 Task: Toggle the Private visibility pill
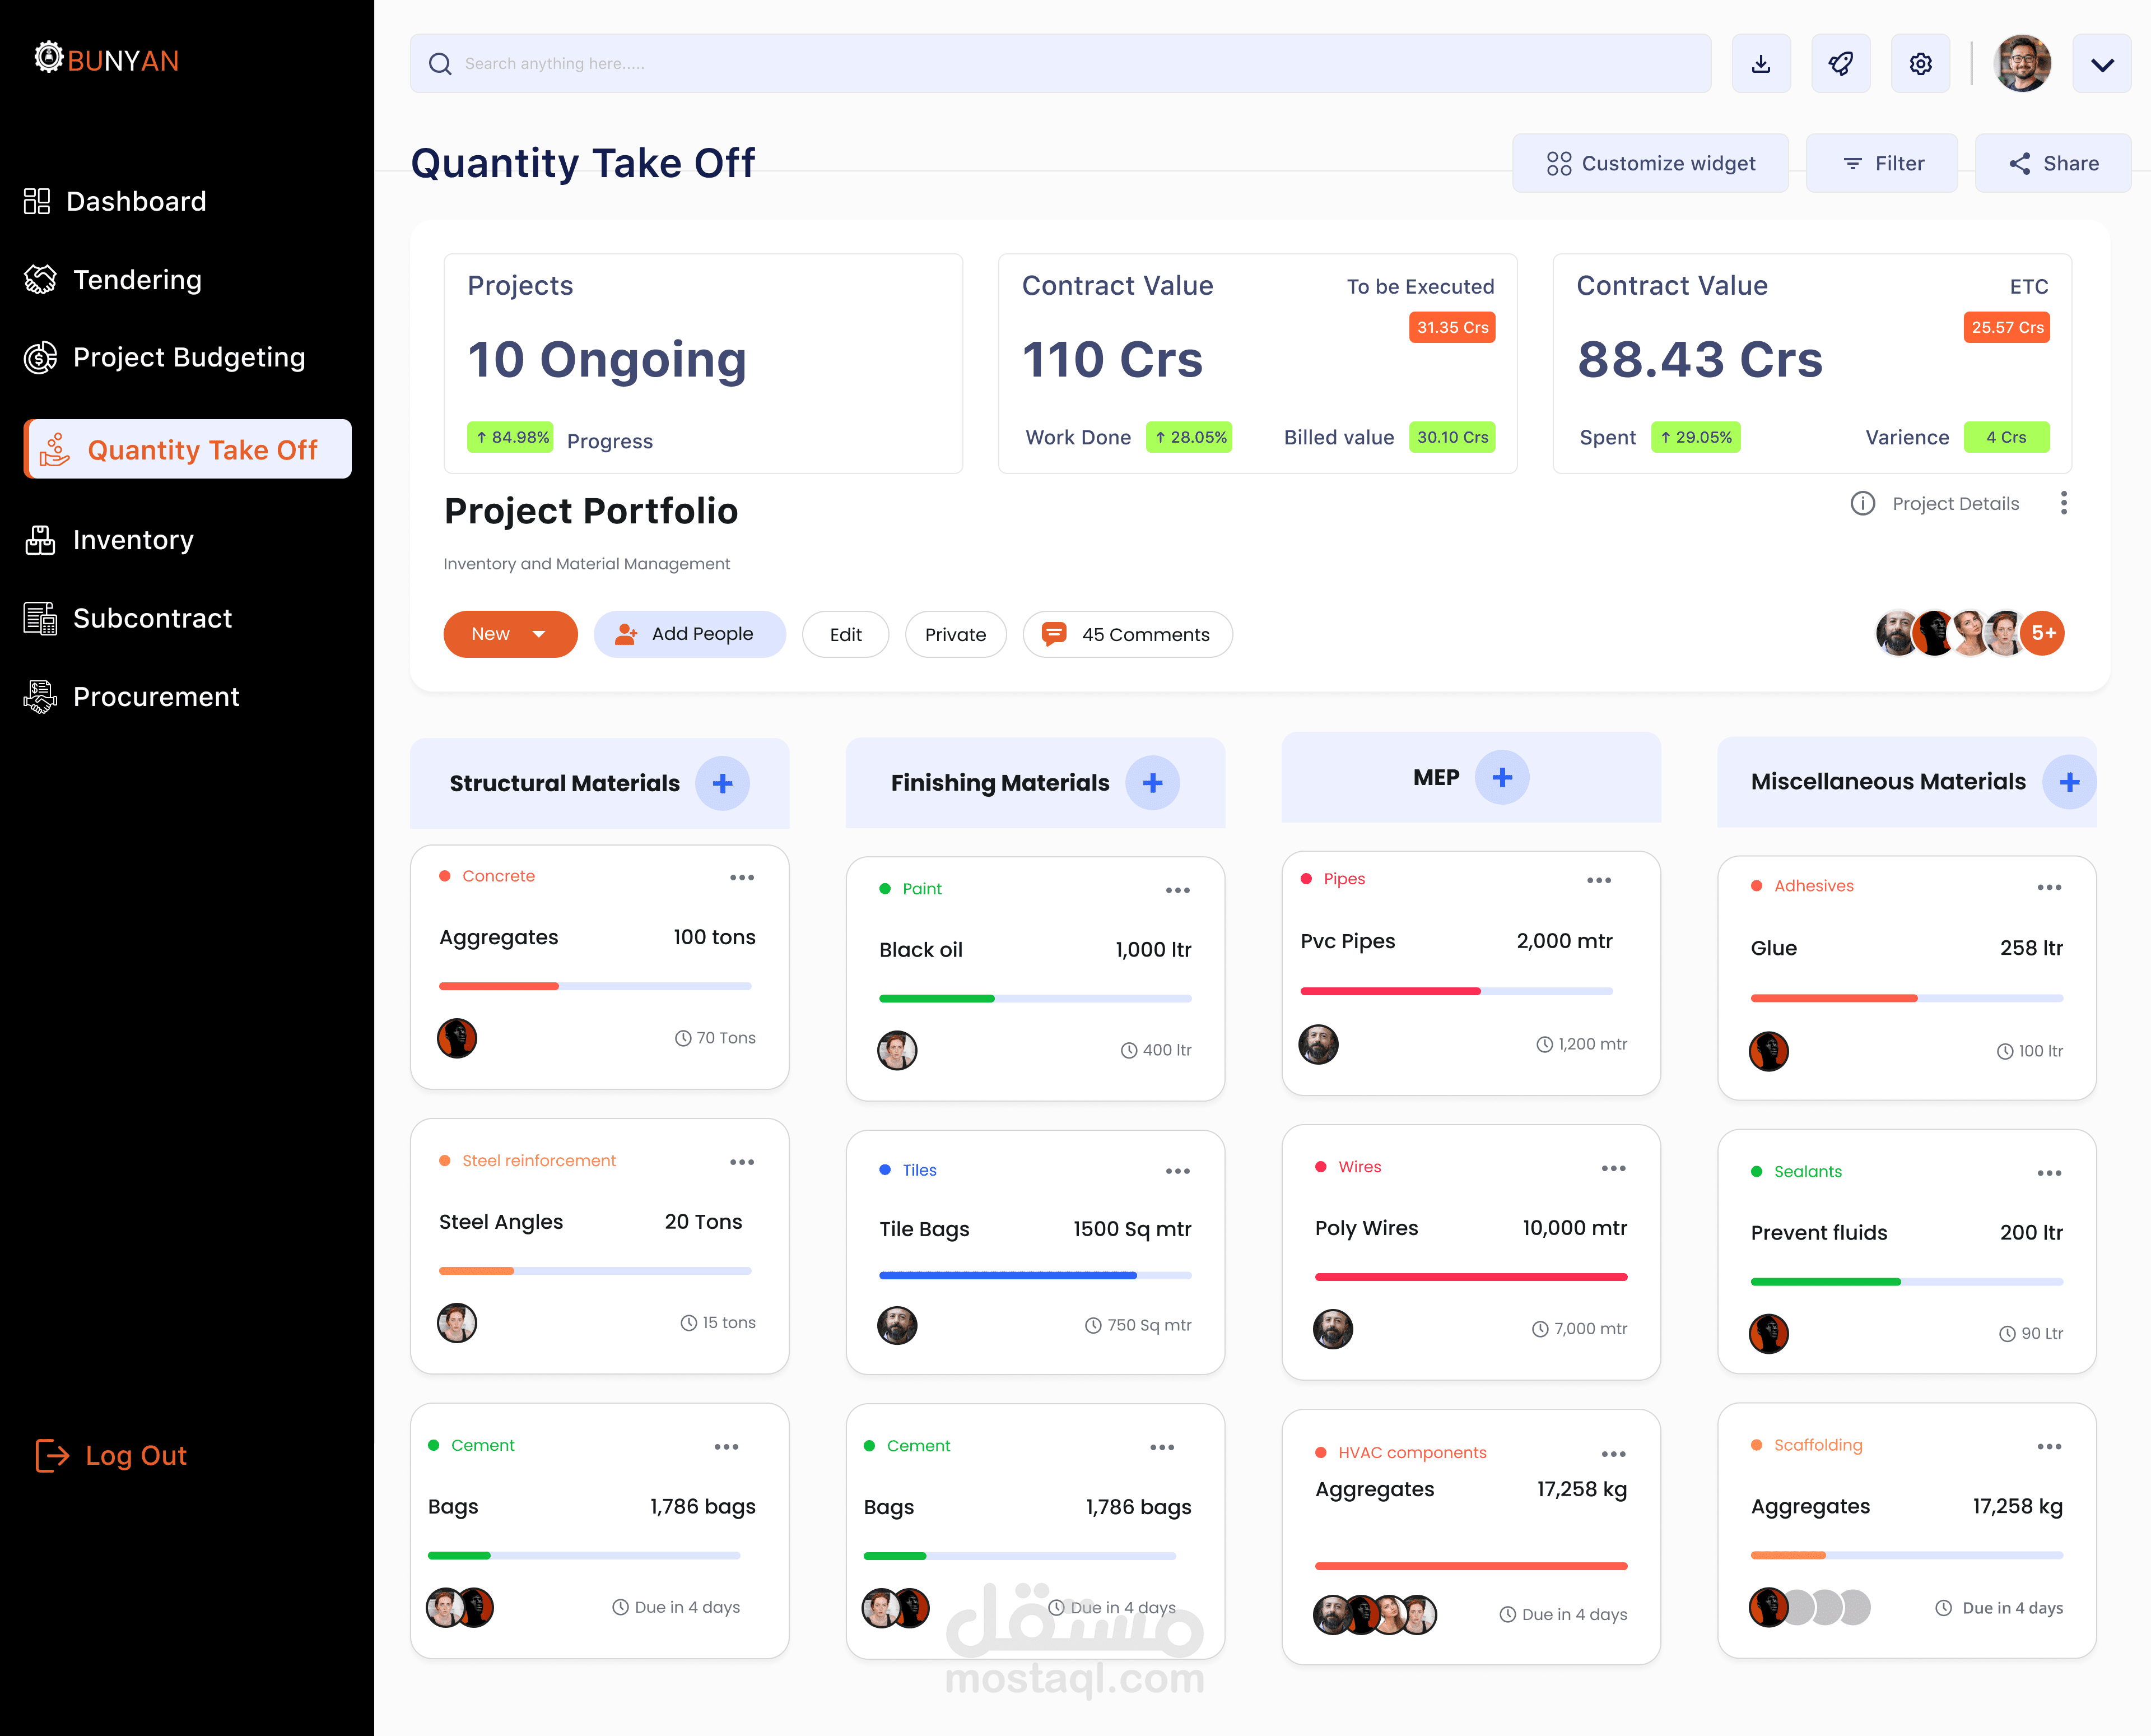955,634
